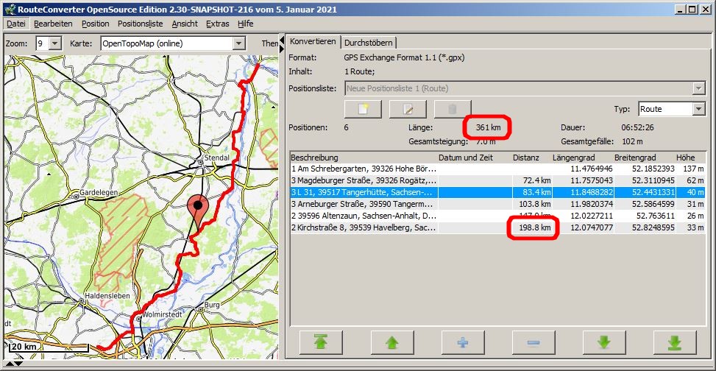Add a new position with plus button

(461, 343)
